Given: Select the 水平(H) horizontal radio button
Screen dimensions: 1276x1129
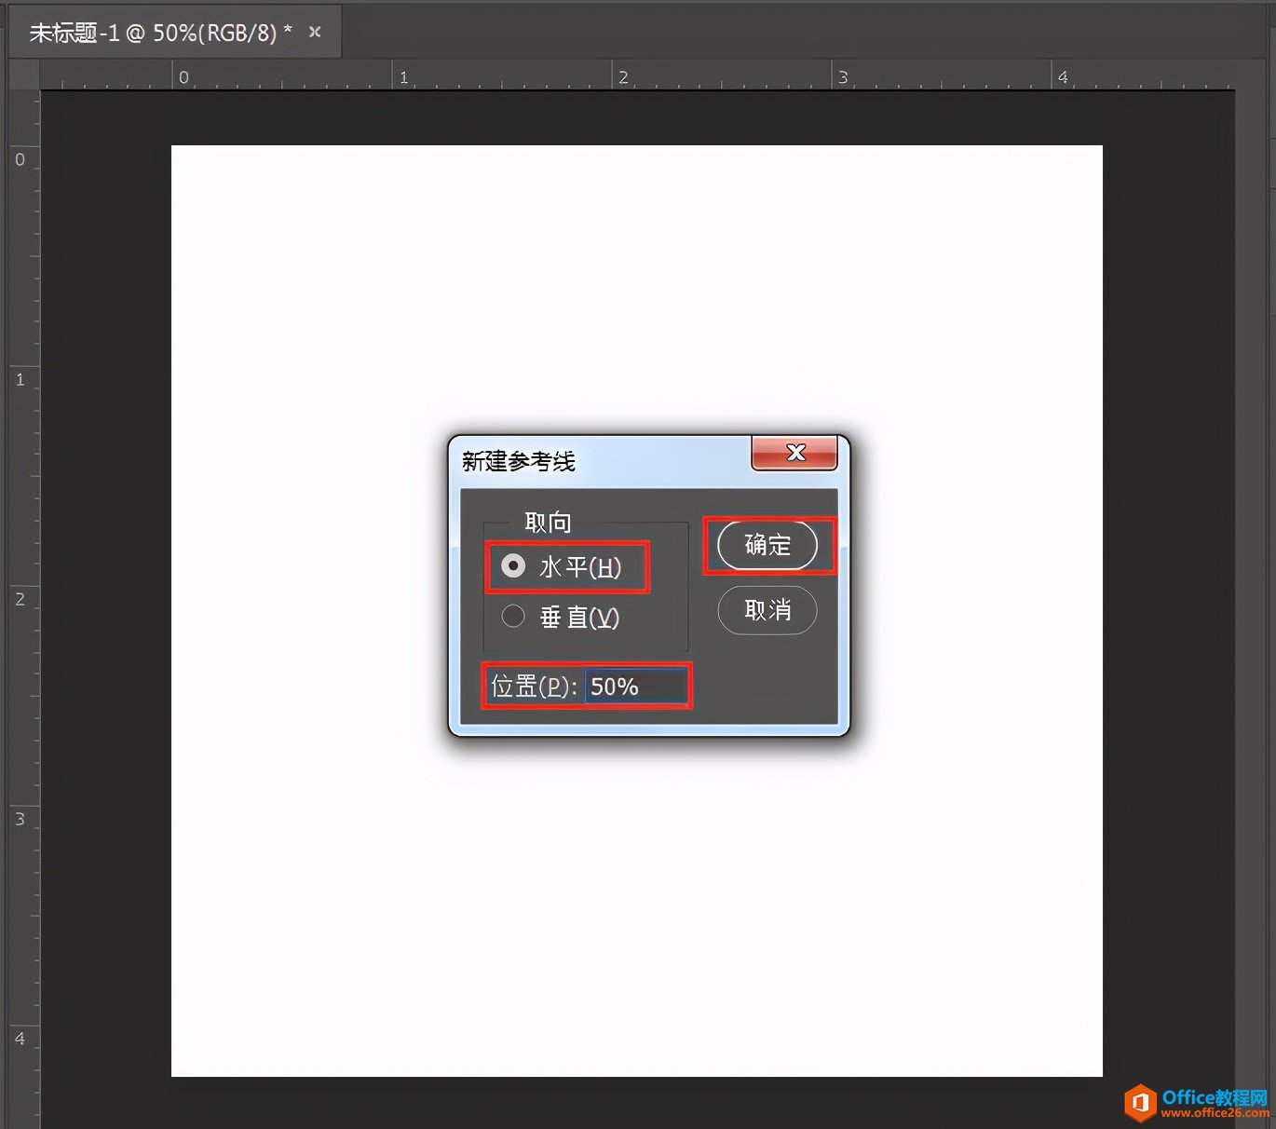Looking at the screenshot, I should (x=513, y=565).
